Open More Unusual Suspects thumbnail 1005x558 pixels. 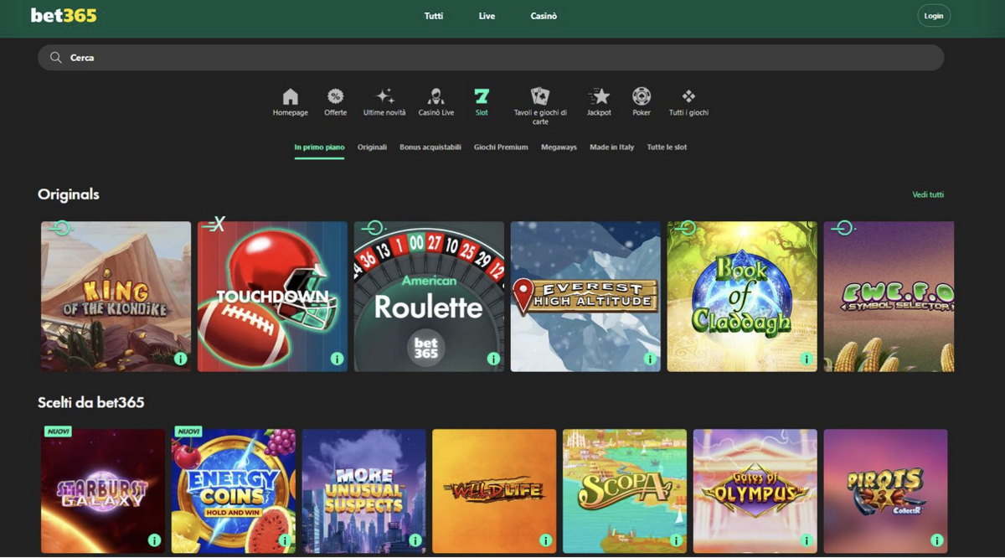[x=364, y=491]
